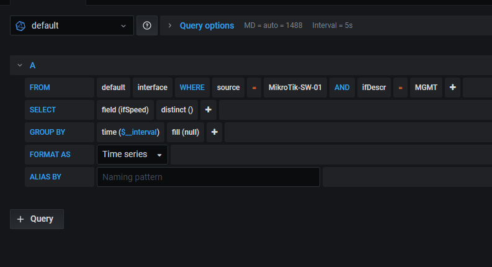Click the MikroTik-SW-01 tag value
The height and width of the screenshot is (267, 492).
tap(295, 88)
